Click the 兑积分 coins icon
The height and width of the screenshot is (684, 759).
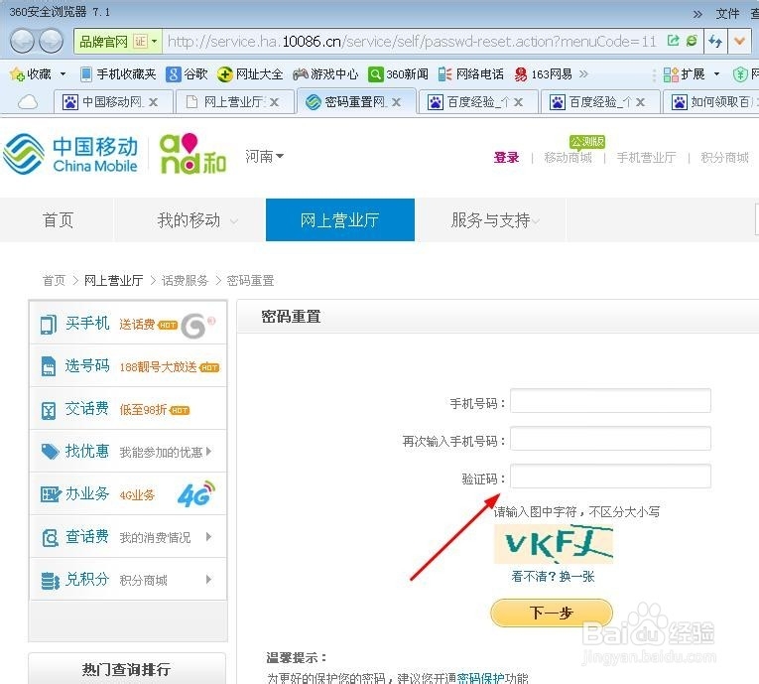pos(50,581)
